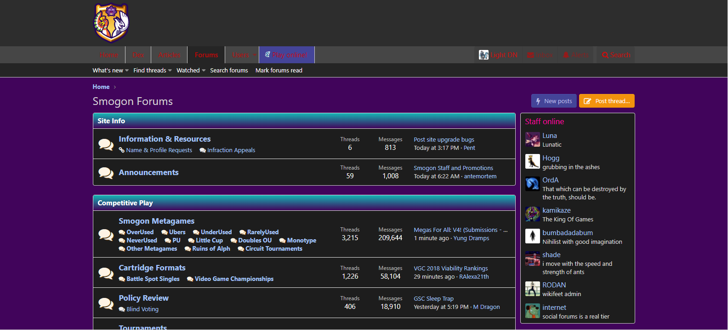Open the OverUsed subforum link
Viewport: 728px width, 330px height.
[x=140, y=232]
